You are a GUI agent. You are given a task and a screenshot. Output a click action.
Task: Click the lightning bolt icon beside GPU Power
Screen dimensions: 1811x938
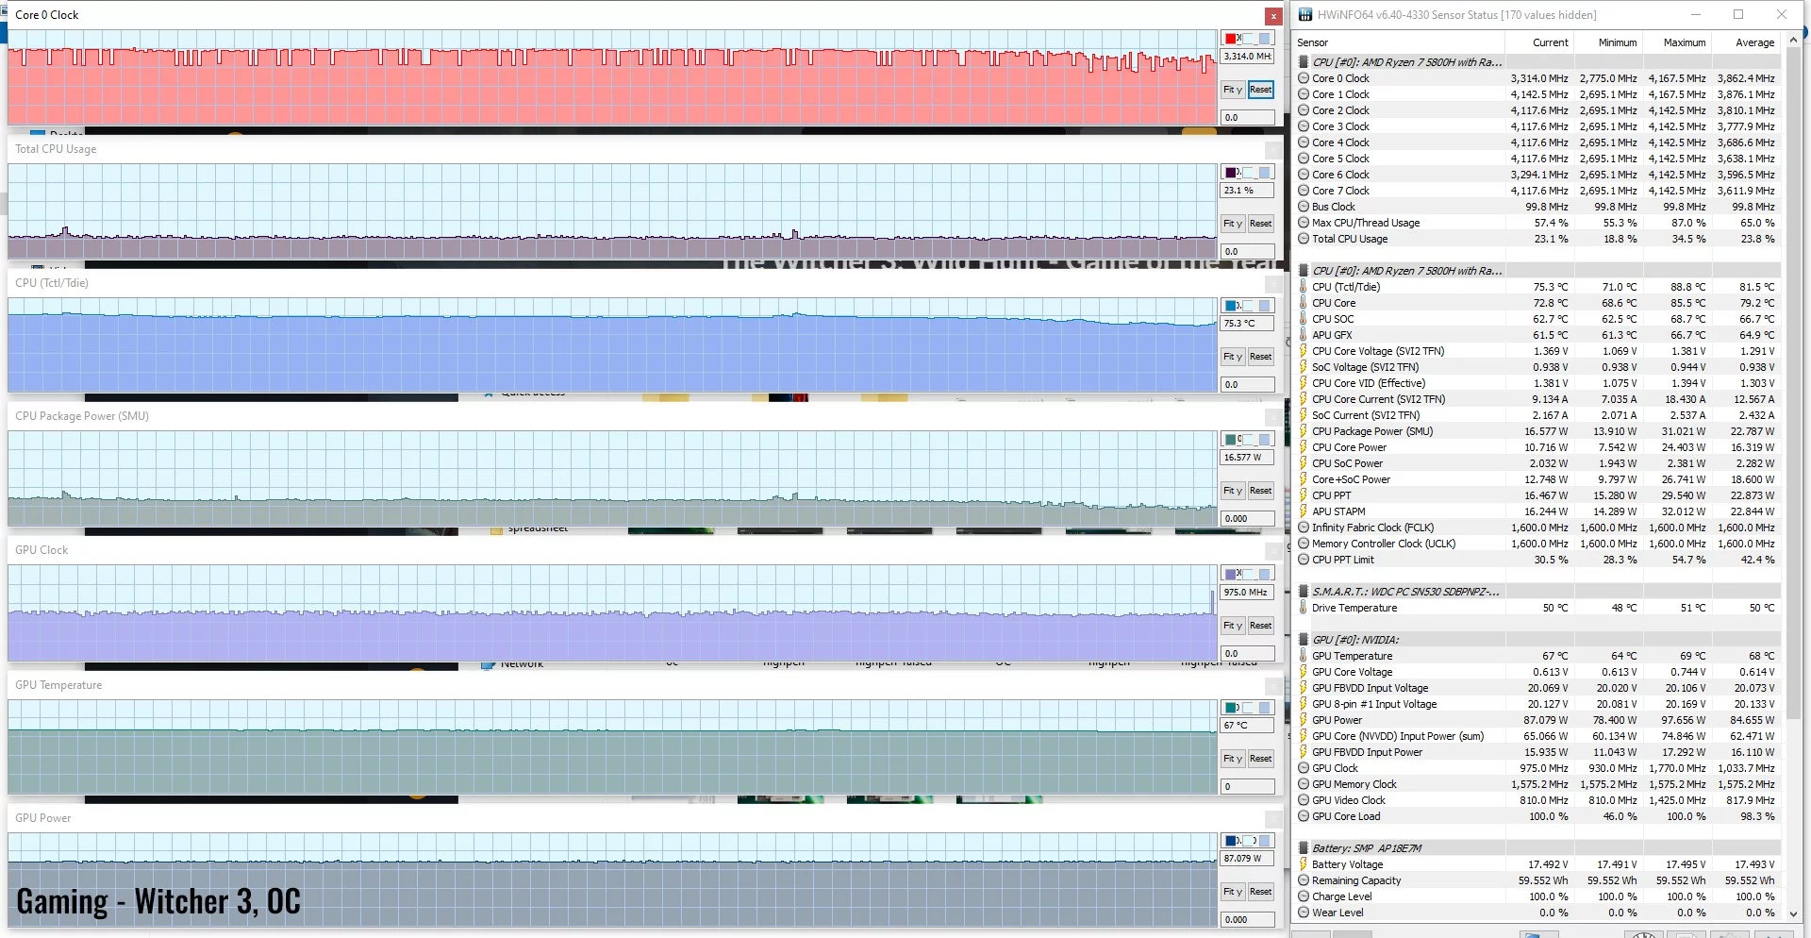1304,720
